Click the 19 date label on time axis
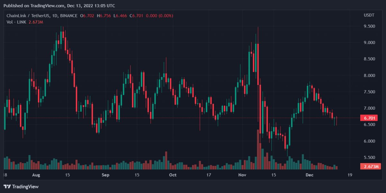Viewport: 386px width, 193px height. click(350, 175)
